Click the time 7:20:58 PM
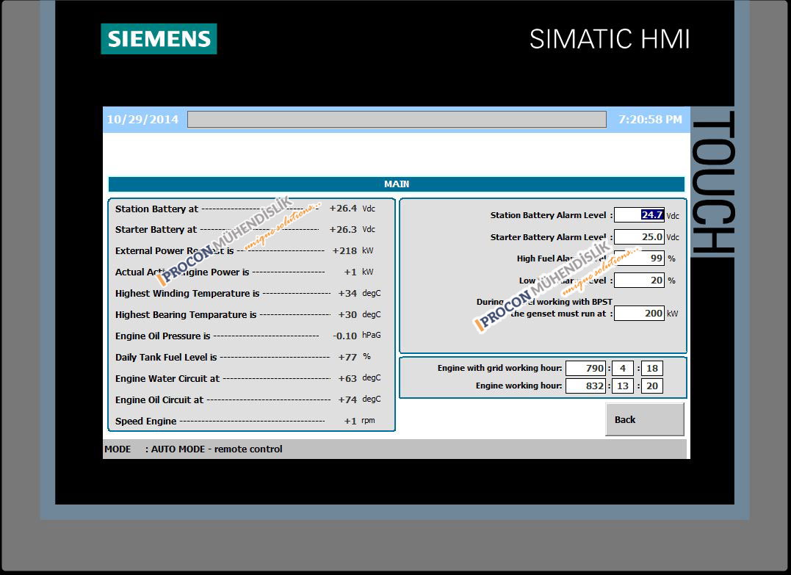The height and width of the screenshot is (575, 791). (x=650, y=120)
